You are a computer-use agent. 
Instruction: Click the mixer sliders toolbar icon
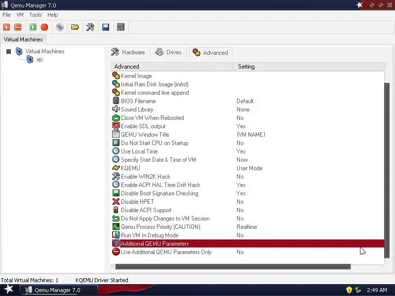point(120,27)
